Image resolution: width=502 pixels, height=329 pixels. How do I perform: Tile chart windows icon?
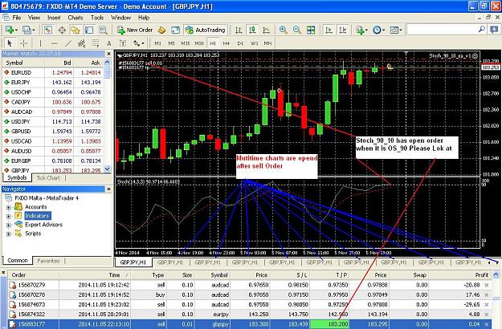point(311,30)
